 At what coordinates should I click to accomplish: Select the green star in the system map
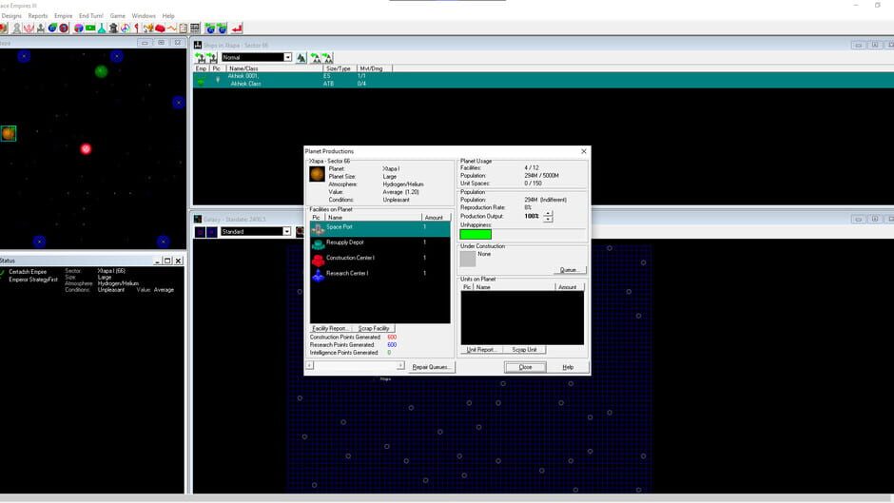[x=101, y=71]
